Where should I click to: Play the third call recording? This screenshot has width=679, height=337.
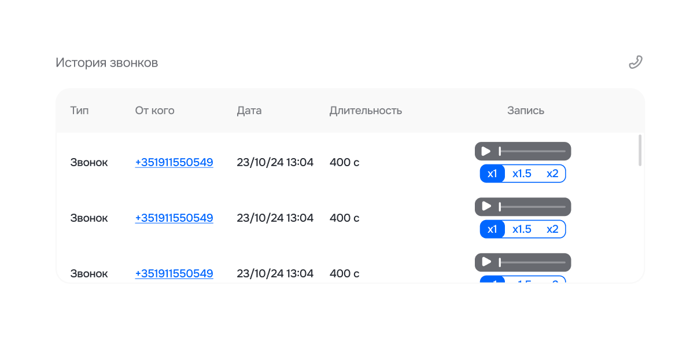click(486, 262)
